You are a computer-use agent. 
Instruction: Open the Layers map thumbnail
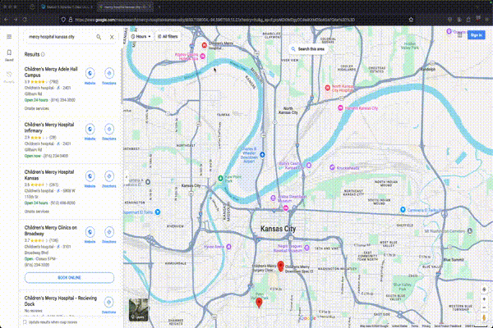[137, 308]
